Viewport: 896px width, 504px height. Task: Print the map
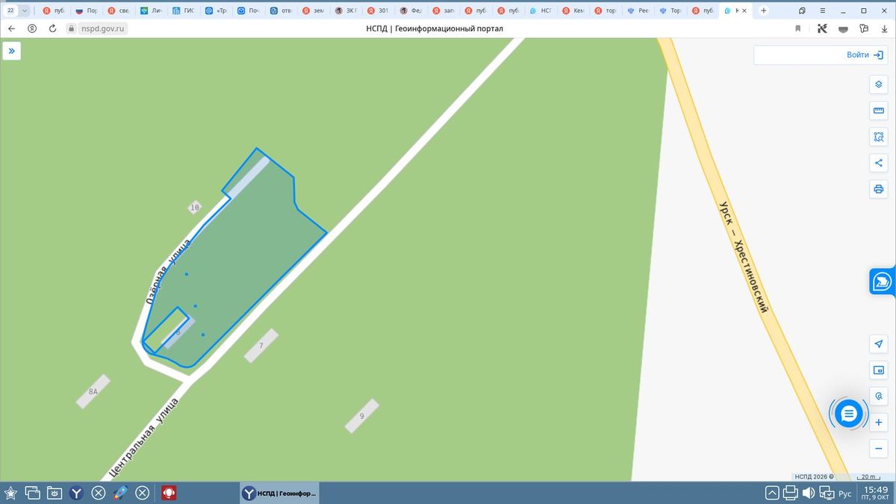click(x=879, y=189)
